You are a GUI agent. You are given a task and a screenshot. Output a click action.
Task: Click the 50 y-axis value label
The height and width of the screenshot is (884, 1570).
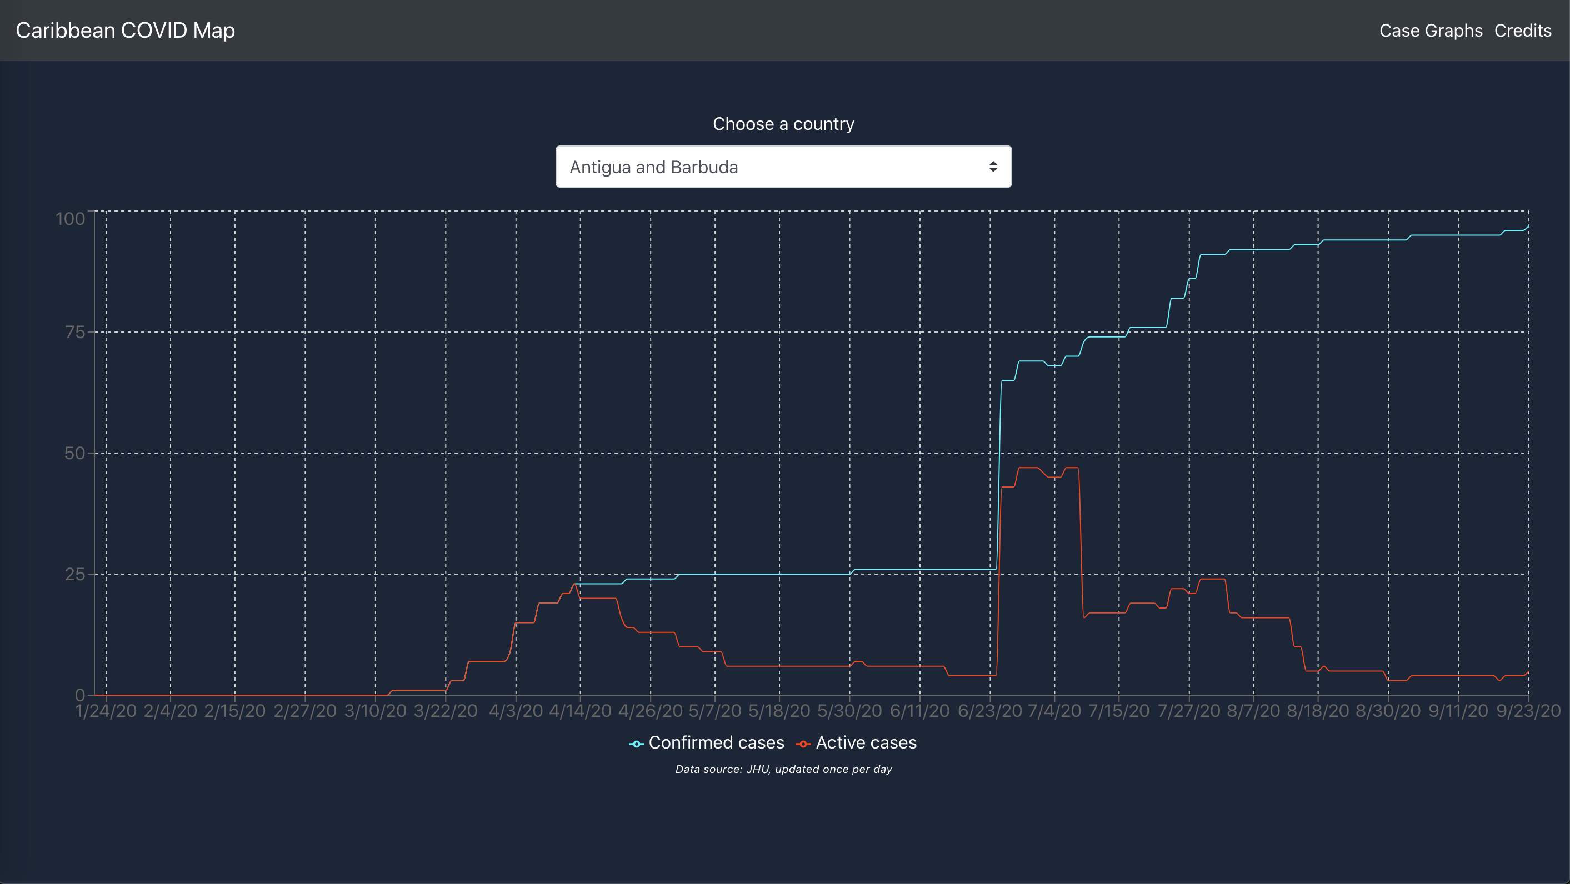[x=75, y=453]
